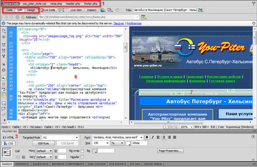This screenshot has width=257, height=167.
Task: Click the Discover link in info bar
Action: click(x=119, y=23)
